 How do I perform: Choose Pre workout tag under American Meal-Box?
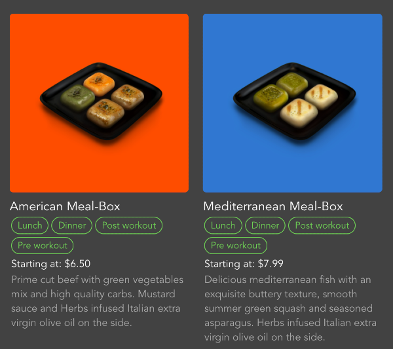43,246
